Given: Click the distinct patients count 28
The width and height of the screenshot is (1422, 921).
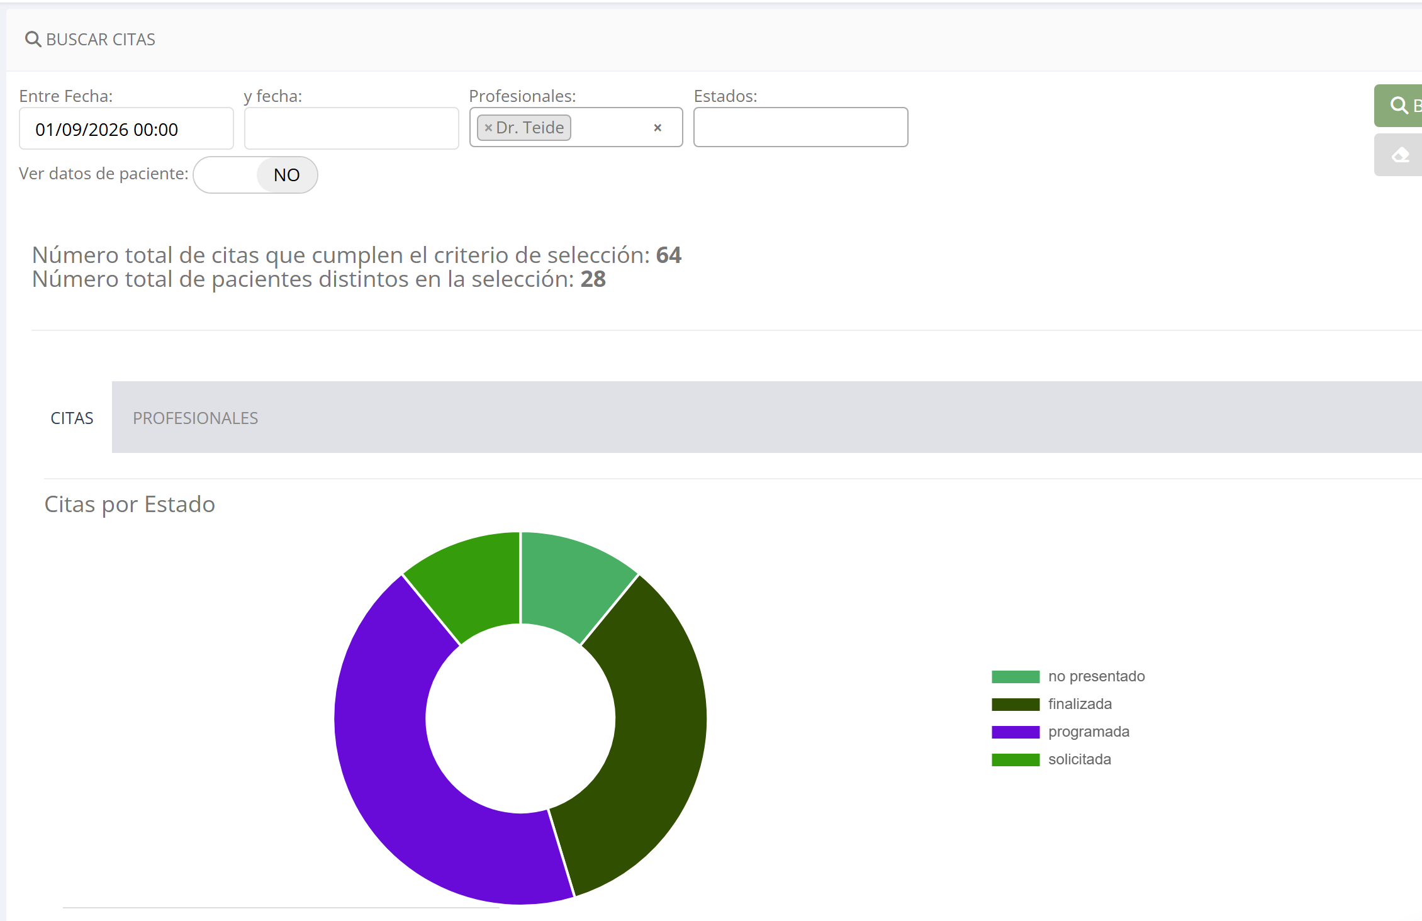Looking at the screenshot, I should coord(593,279).
